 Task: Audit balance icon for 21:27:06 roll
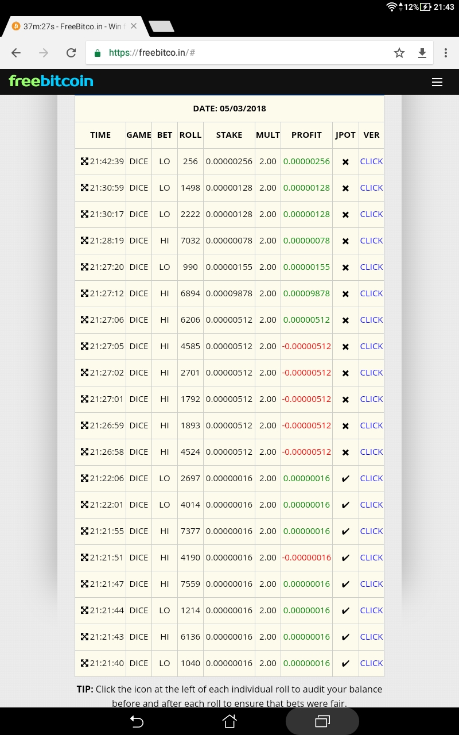click(84, 320)
